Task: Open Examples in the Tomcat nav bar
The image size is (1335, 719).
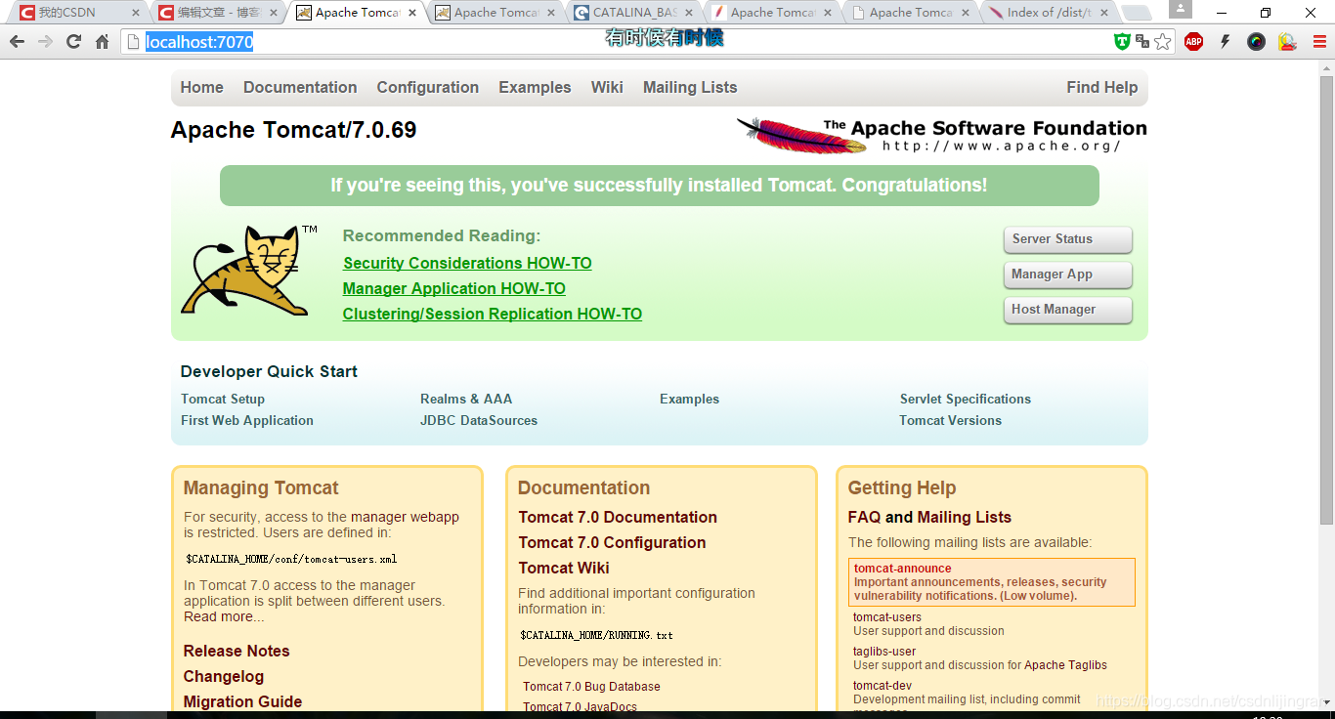Action: point(535,87)
